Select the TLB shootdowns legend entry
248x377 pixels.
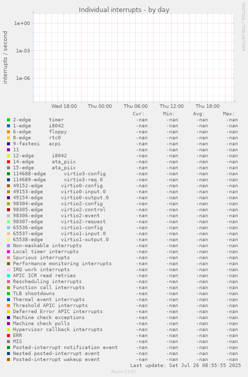33,293
